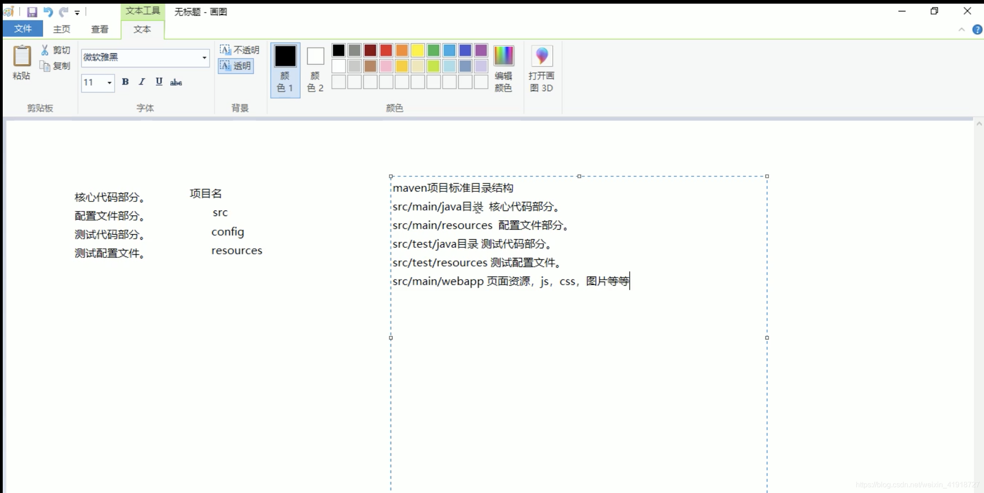Select the 不透明 opaque background option
This screenshot has width=984, height=493.
coord(239,50)
